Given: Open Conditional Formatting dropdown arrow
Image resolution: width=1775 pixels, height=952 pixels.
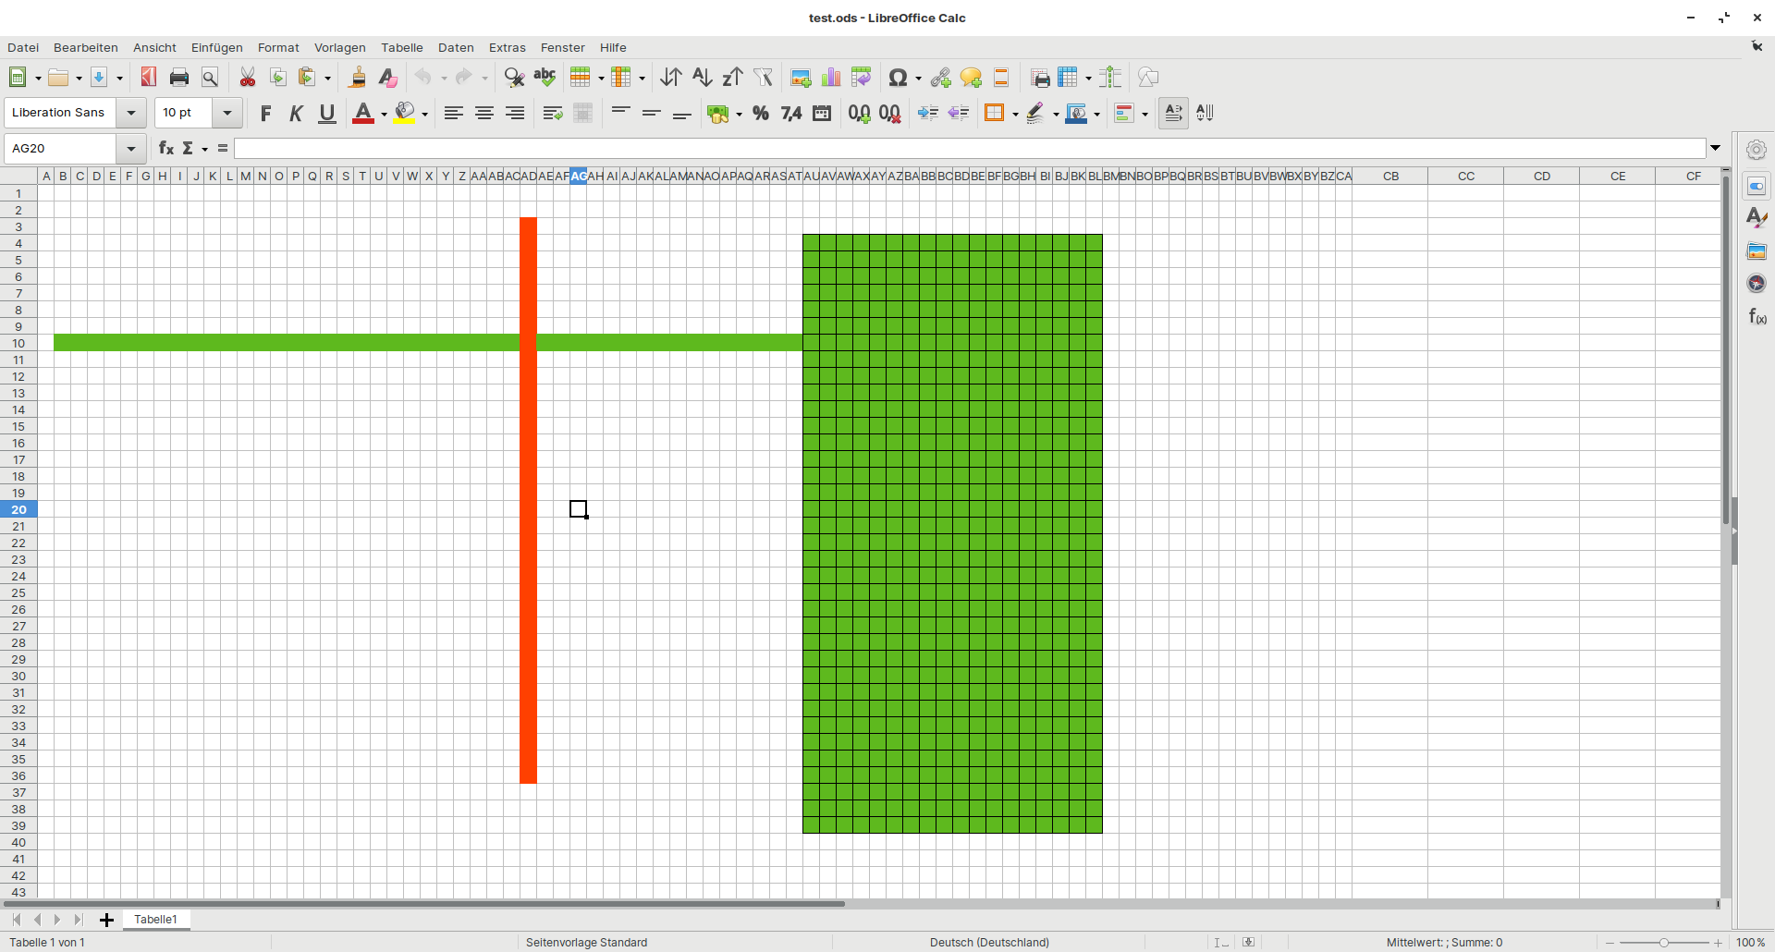Looking at the screenshot, I should (1145, 114).
